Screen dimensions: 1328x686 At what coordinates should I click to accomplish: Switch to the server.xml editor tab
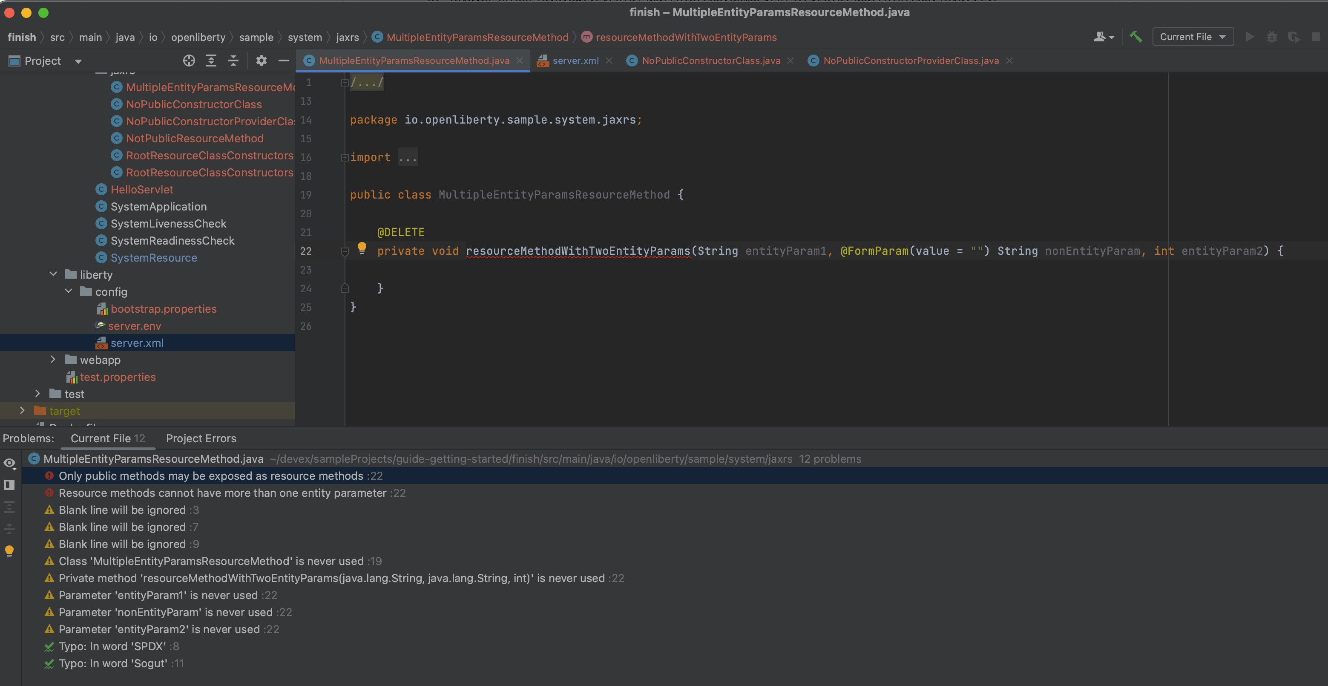tap(575, 61)
